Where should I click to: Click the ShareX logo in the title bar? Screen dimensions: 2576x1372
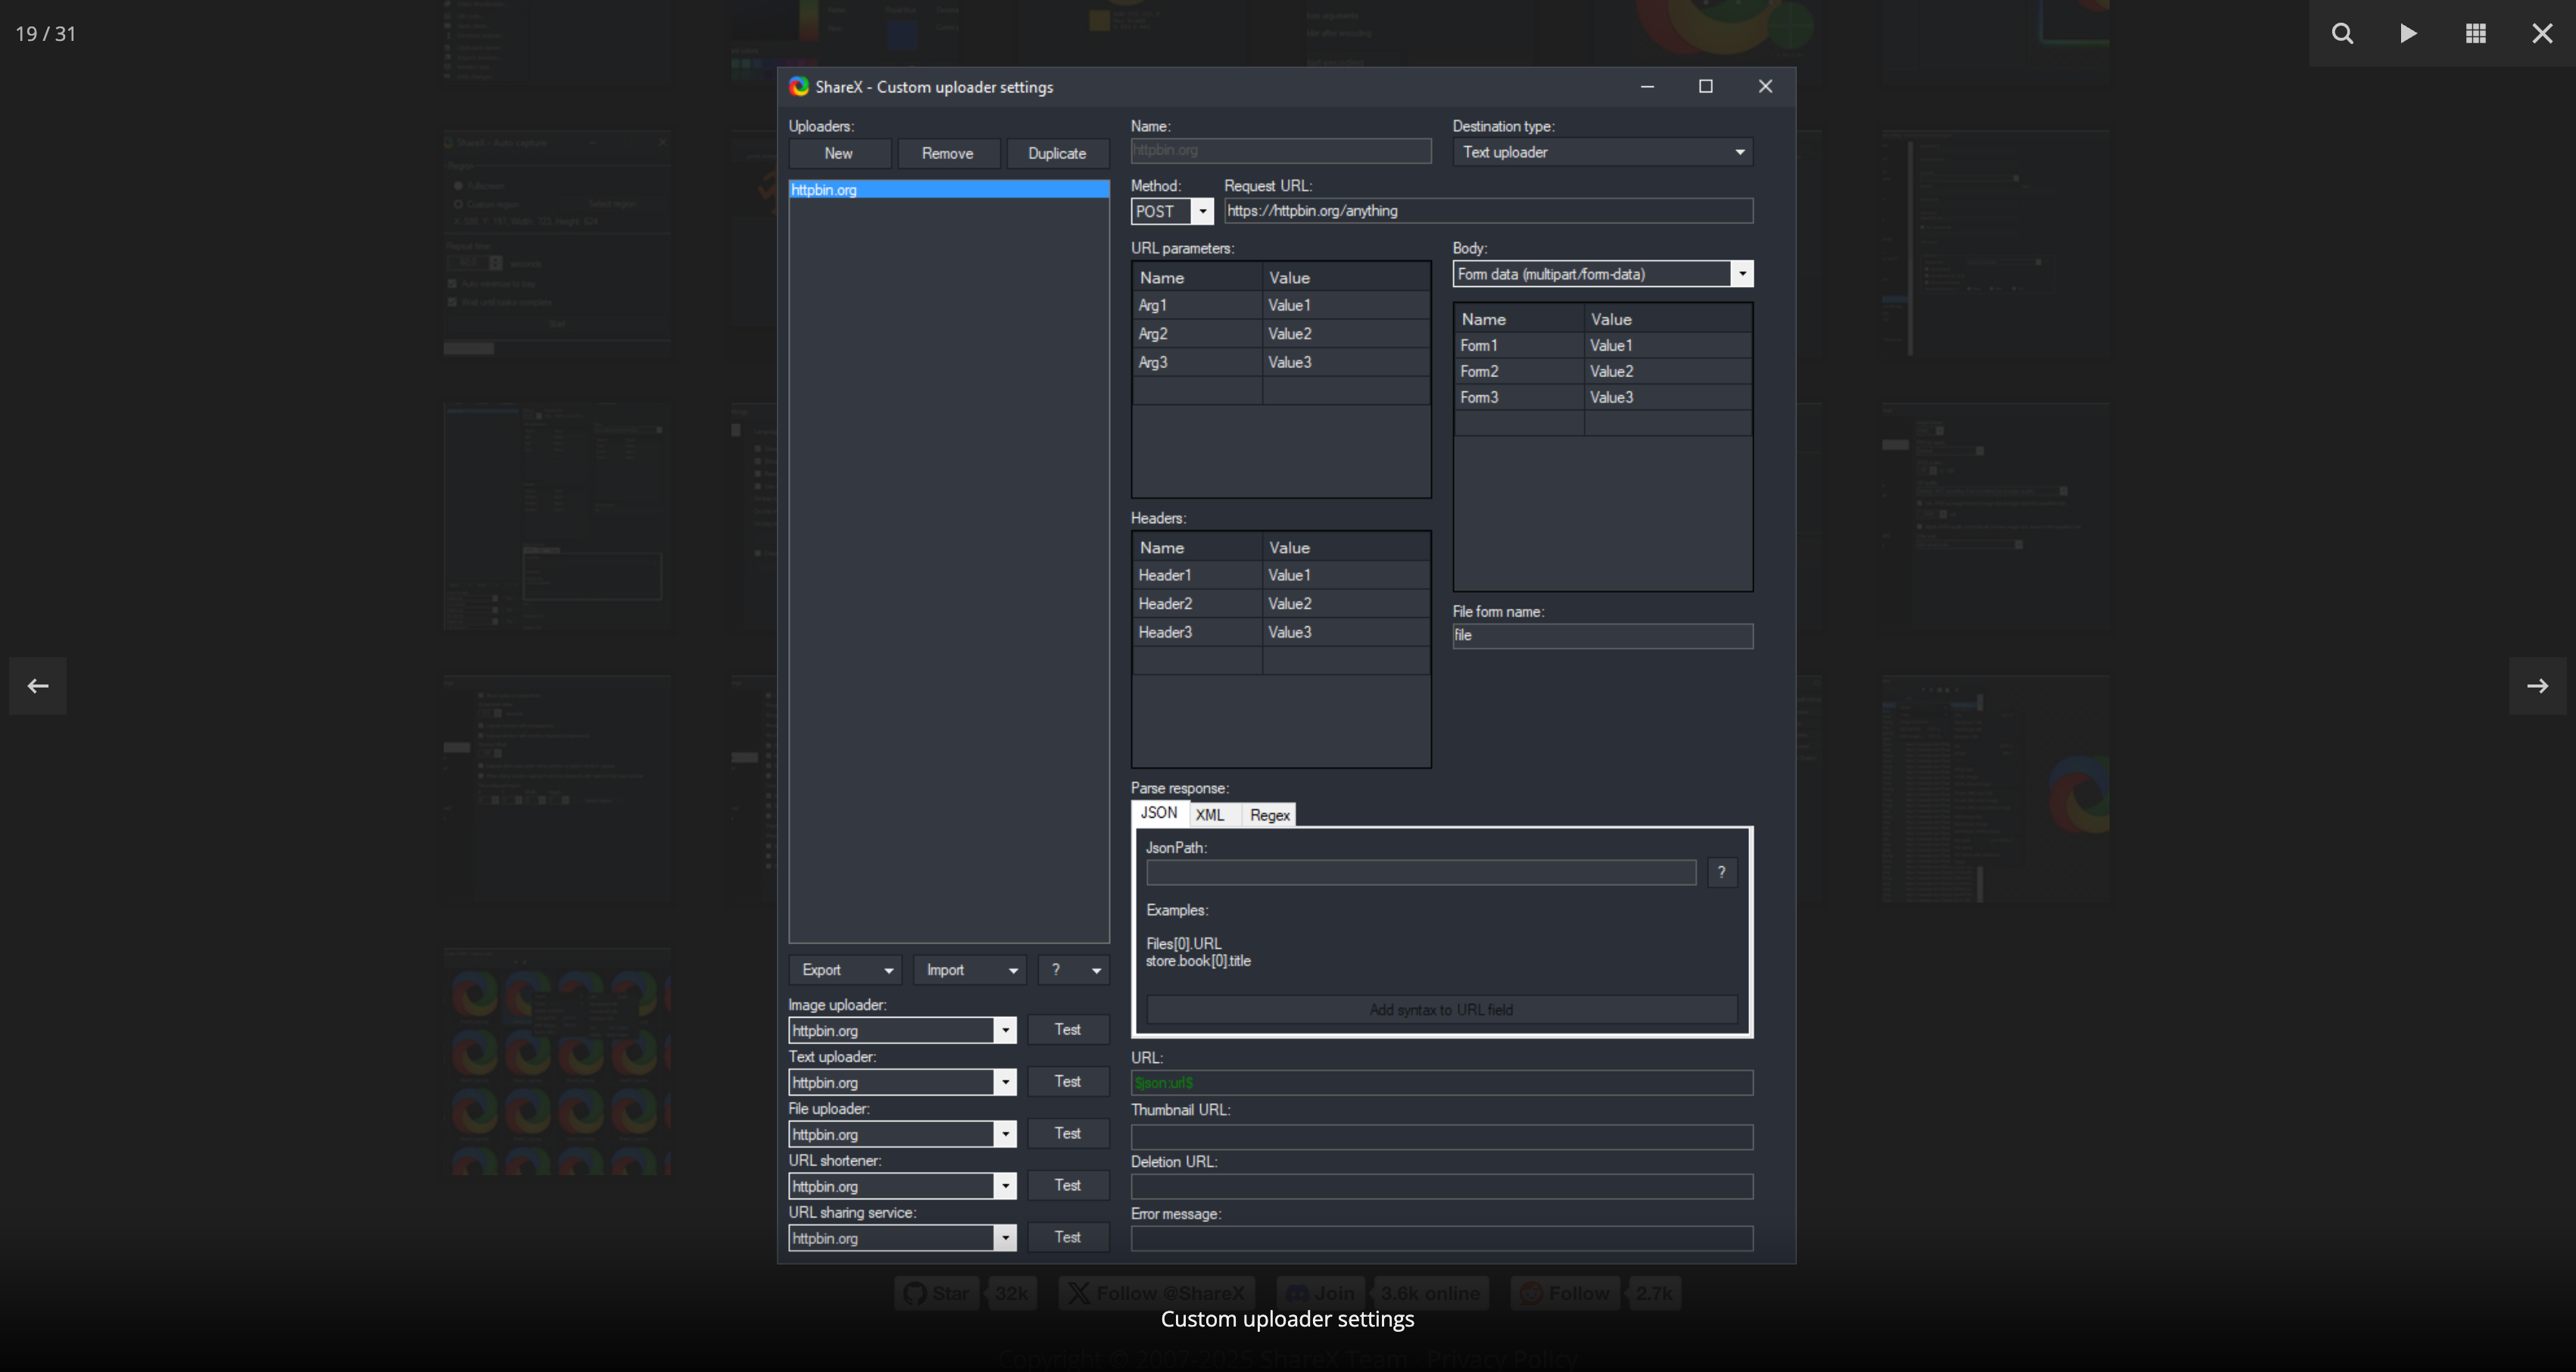(799, 87)
